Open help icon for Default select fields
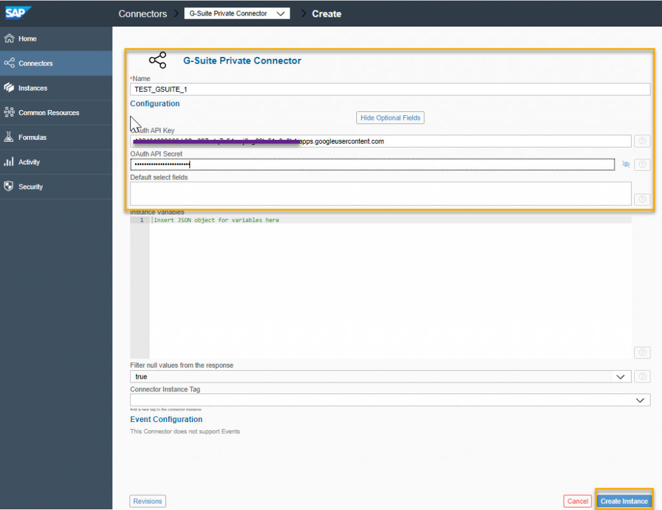 [x=642, y=199]
